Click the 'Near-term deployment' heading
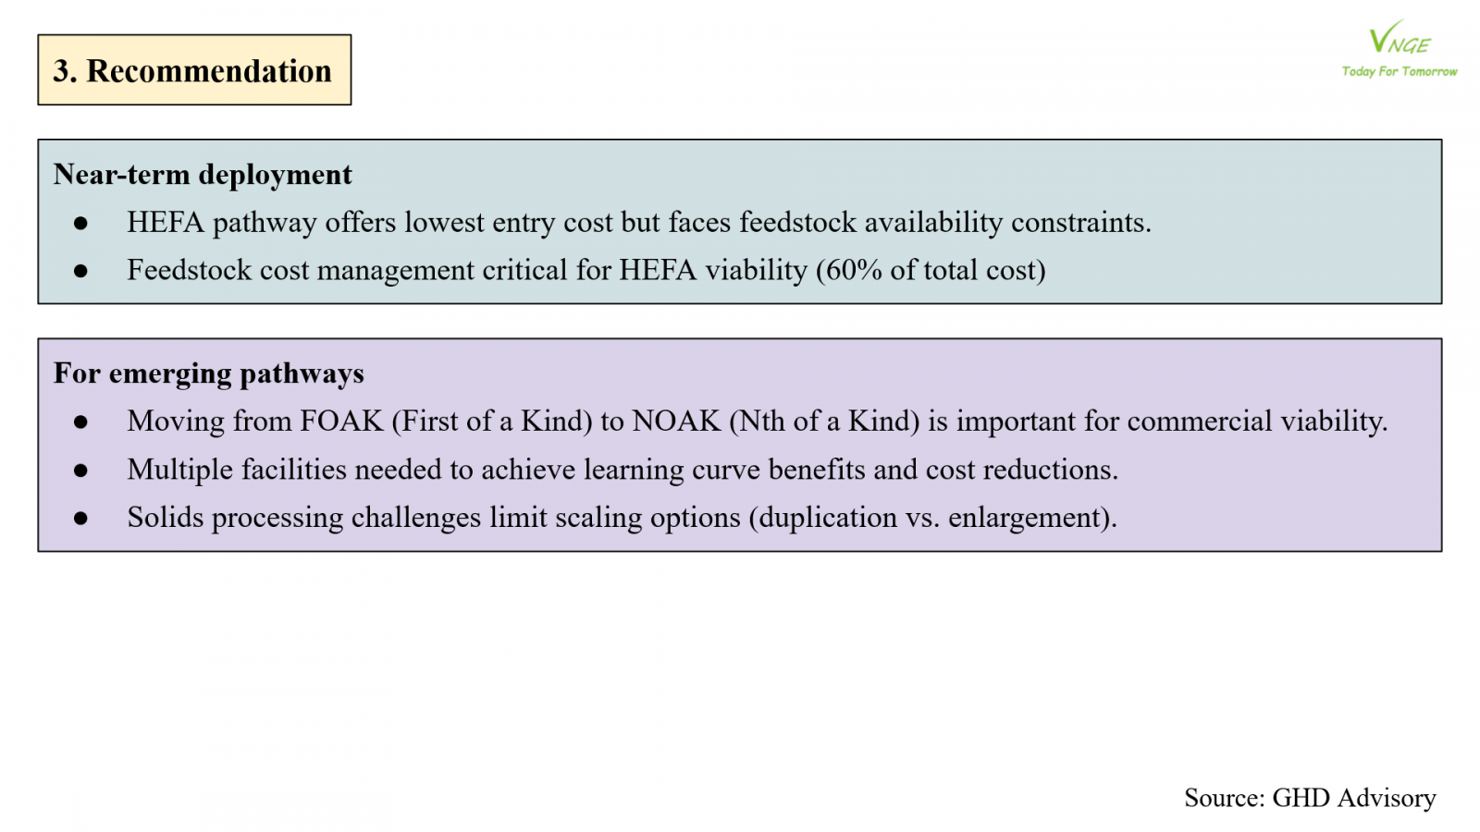The width and height of the screenshot is (1480, 832). (x=203, y=174)
